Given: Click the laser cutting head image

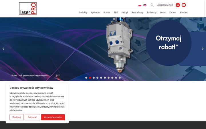Looking at the screenshot, I should [x=119, y=45].
